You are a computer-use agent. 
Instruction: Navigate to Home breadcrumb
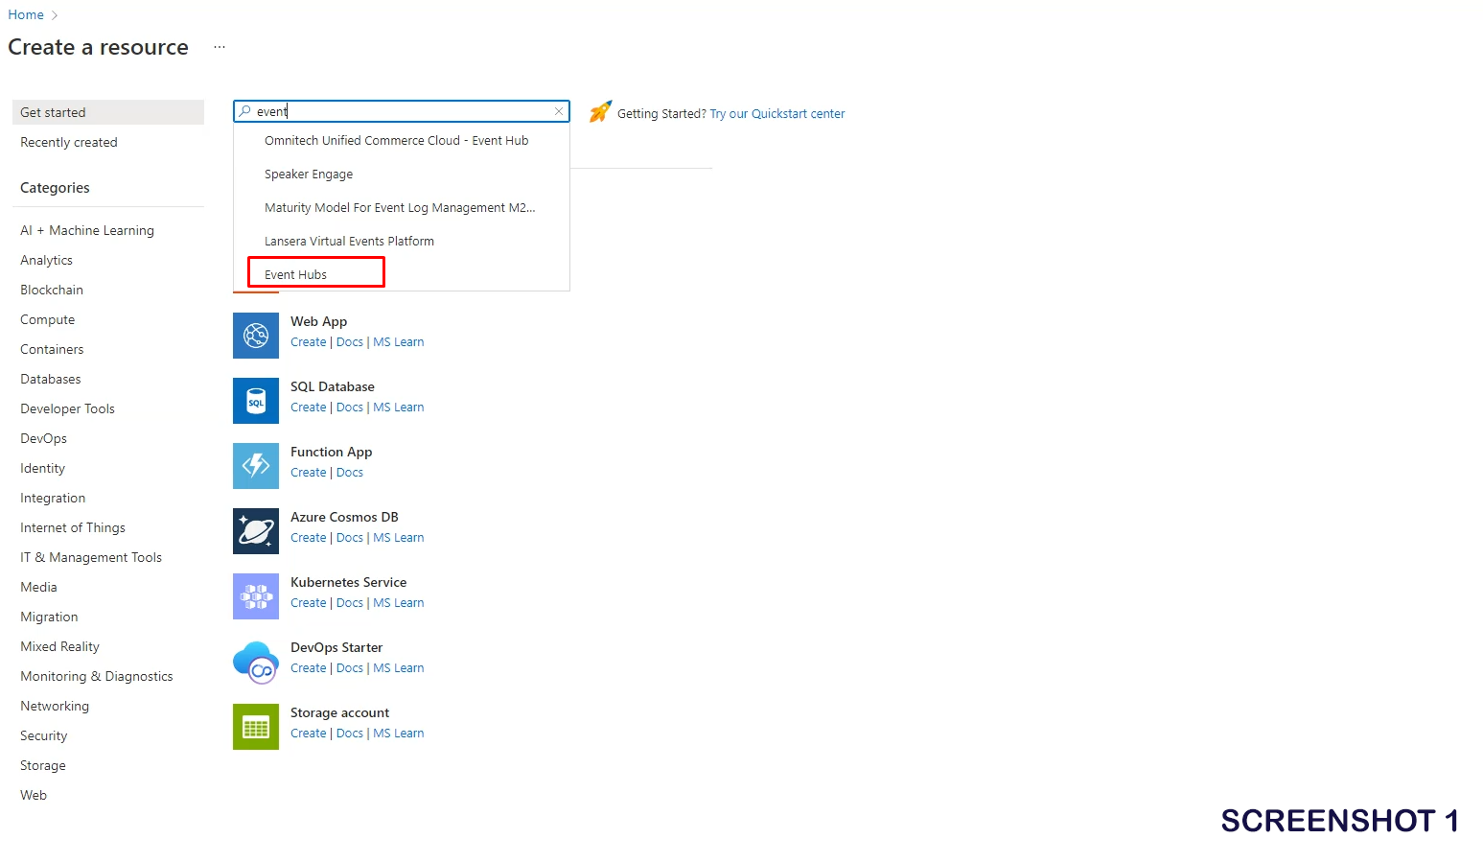26,14
